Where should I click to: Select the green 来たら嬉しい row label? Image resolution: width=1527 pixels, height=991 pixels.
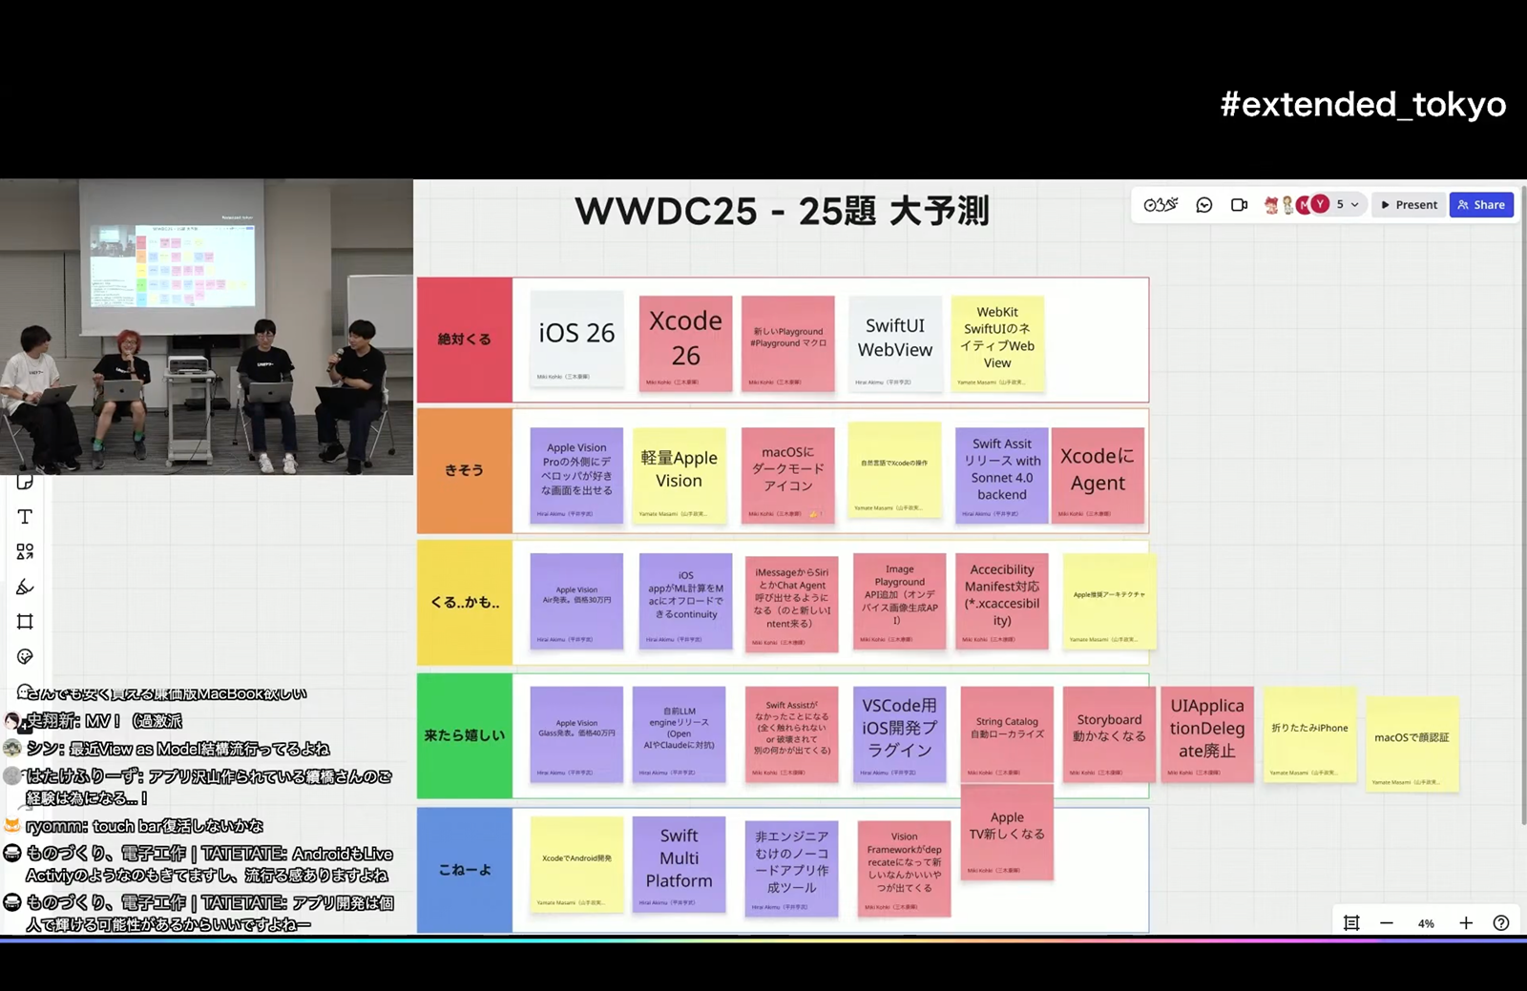click(x=465, y=735)
